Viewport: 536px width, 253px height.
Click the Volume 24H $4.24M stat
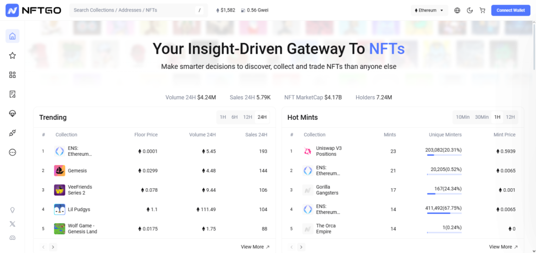click(x=191, y=97)
